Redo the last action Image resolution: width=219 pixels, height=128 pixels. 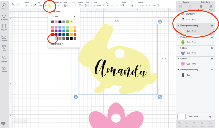(x=18, y=4)
